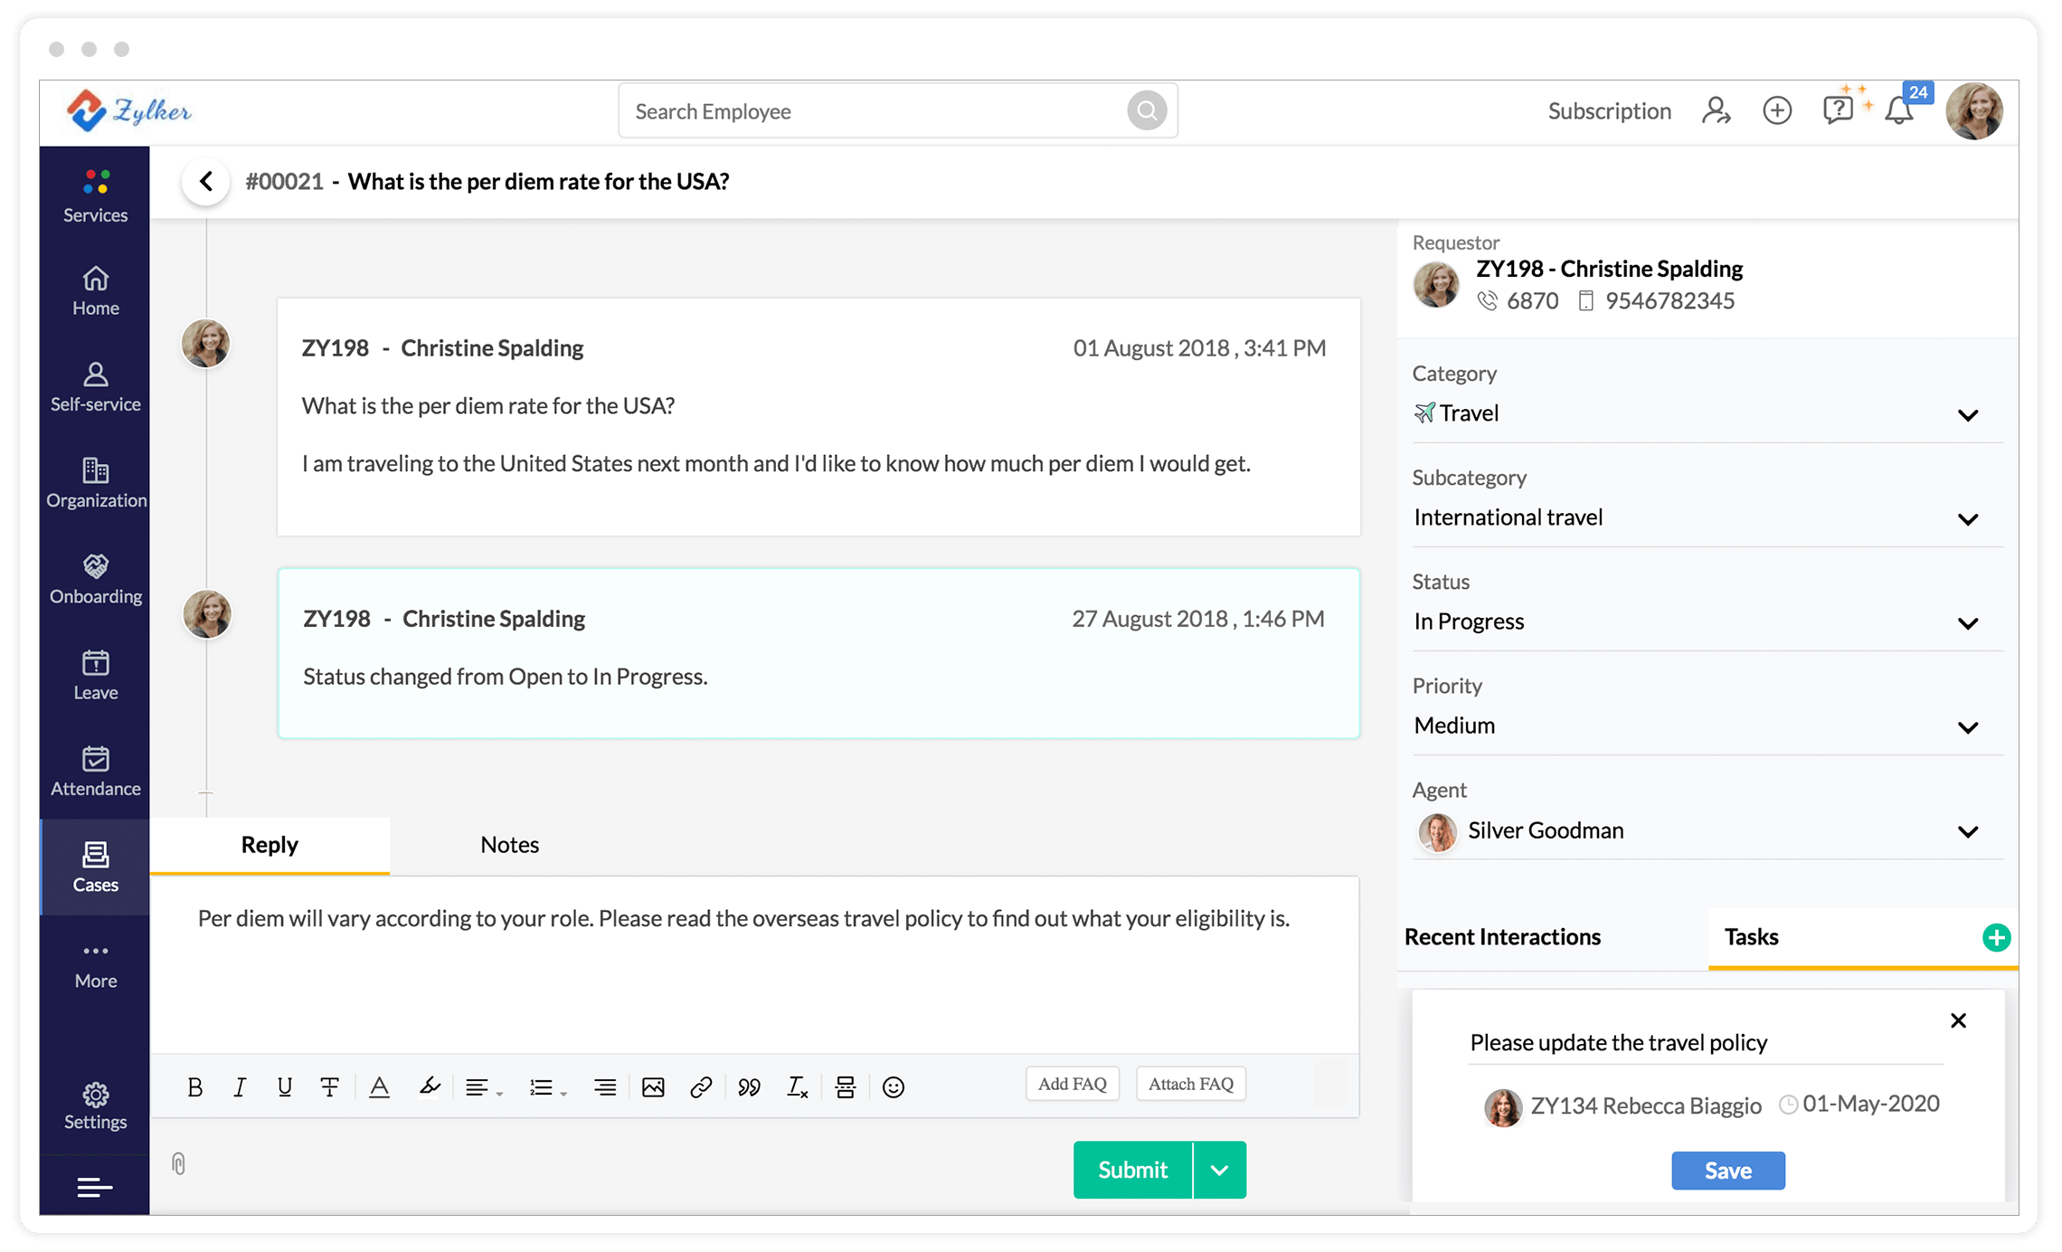Change the Priority Medium dropdown
Screen dimensions: 2062x1252
click(1707, 726)
